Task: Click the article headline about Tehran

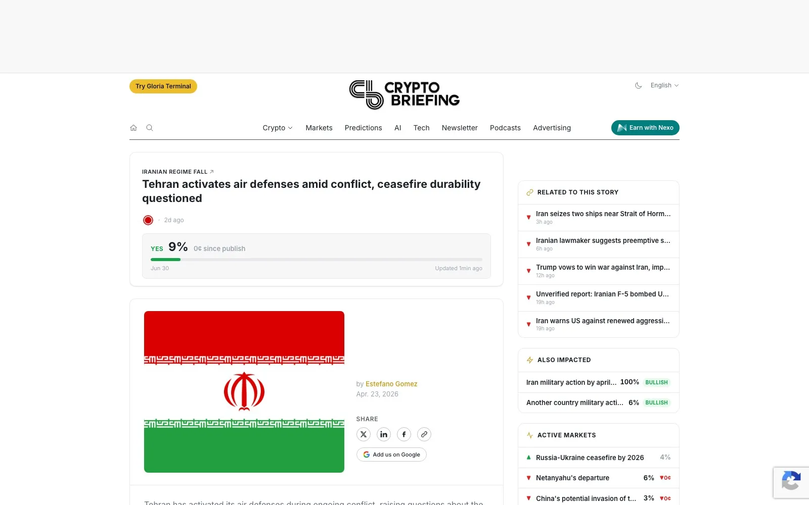Action: click(311, 191)
